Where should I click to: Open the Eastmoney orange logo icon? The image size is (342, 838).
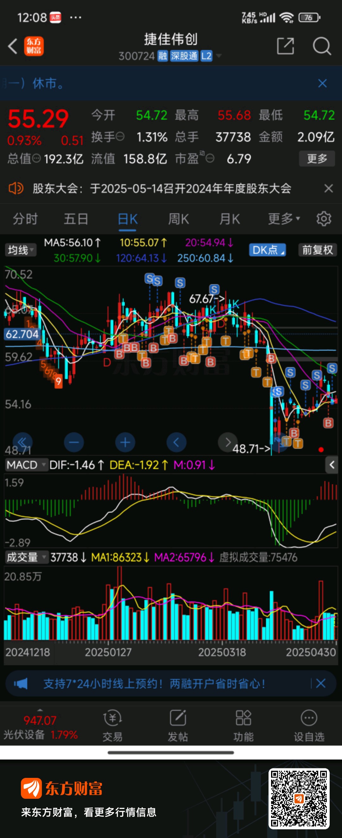(x=34, y=46)
